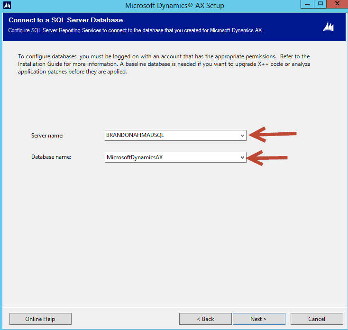Click 'Connect to a SQL Server Database' heading
This screenshot has width=348, height=330.
pos(66,20)
